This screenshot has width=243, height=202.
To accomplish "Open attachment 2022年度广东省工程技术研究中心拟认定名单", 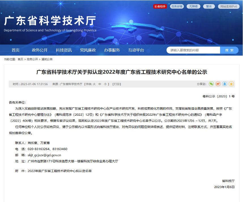I will coord(60,171).
